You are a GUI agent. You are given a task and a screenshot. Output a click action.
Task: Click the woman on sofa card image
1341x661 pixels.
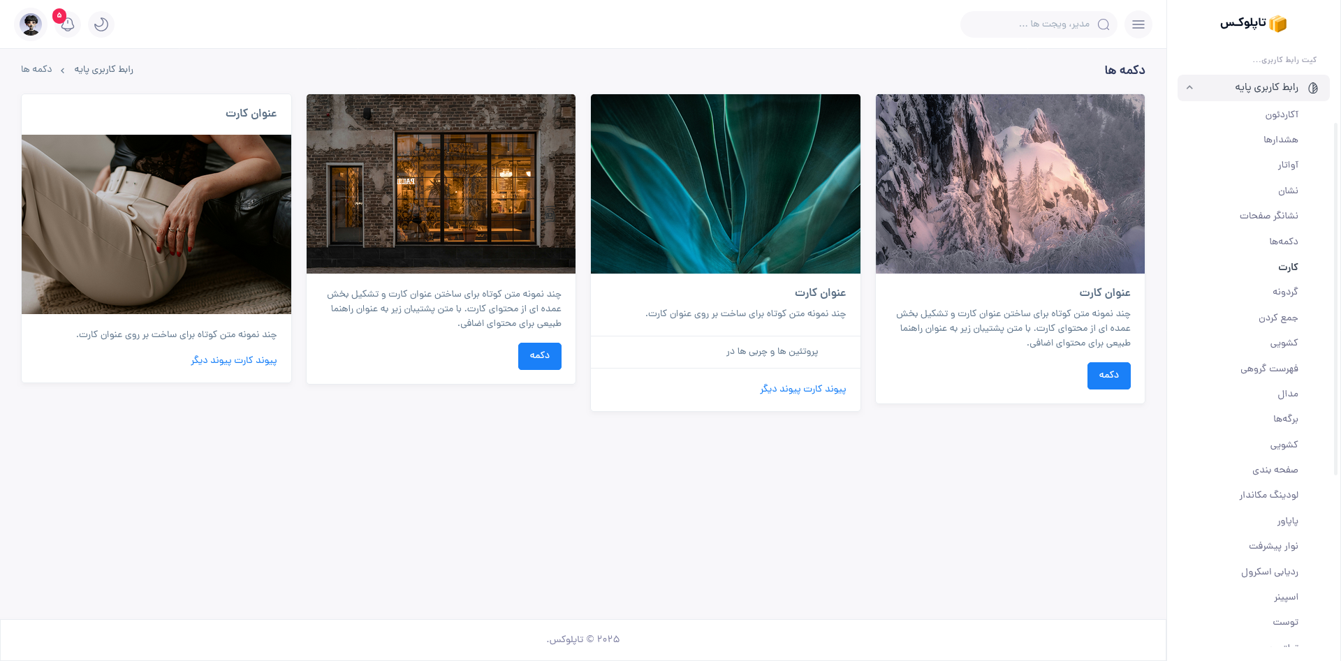point(156,224)
